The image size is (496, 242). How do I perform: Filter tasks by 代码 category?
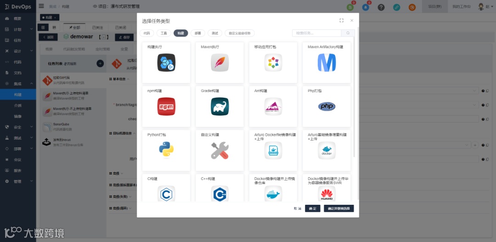(147, 33)
